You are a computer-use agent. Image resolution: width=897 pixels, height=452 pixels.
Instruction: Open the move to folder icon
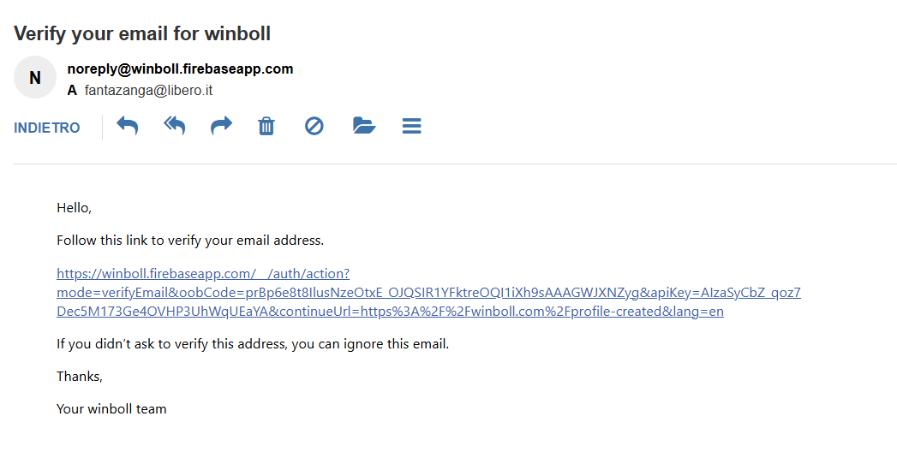pos(364,127)
